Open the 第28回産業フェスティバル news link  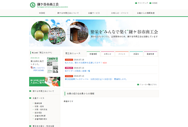[96, 79]
